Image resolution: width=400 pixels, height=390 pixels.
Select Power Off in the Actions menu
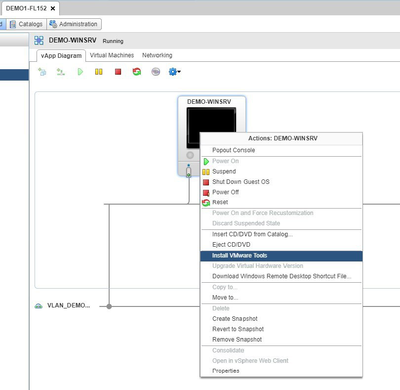(281, 192)
